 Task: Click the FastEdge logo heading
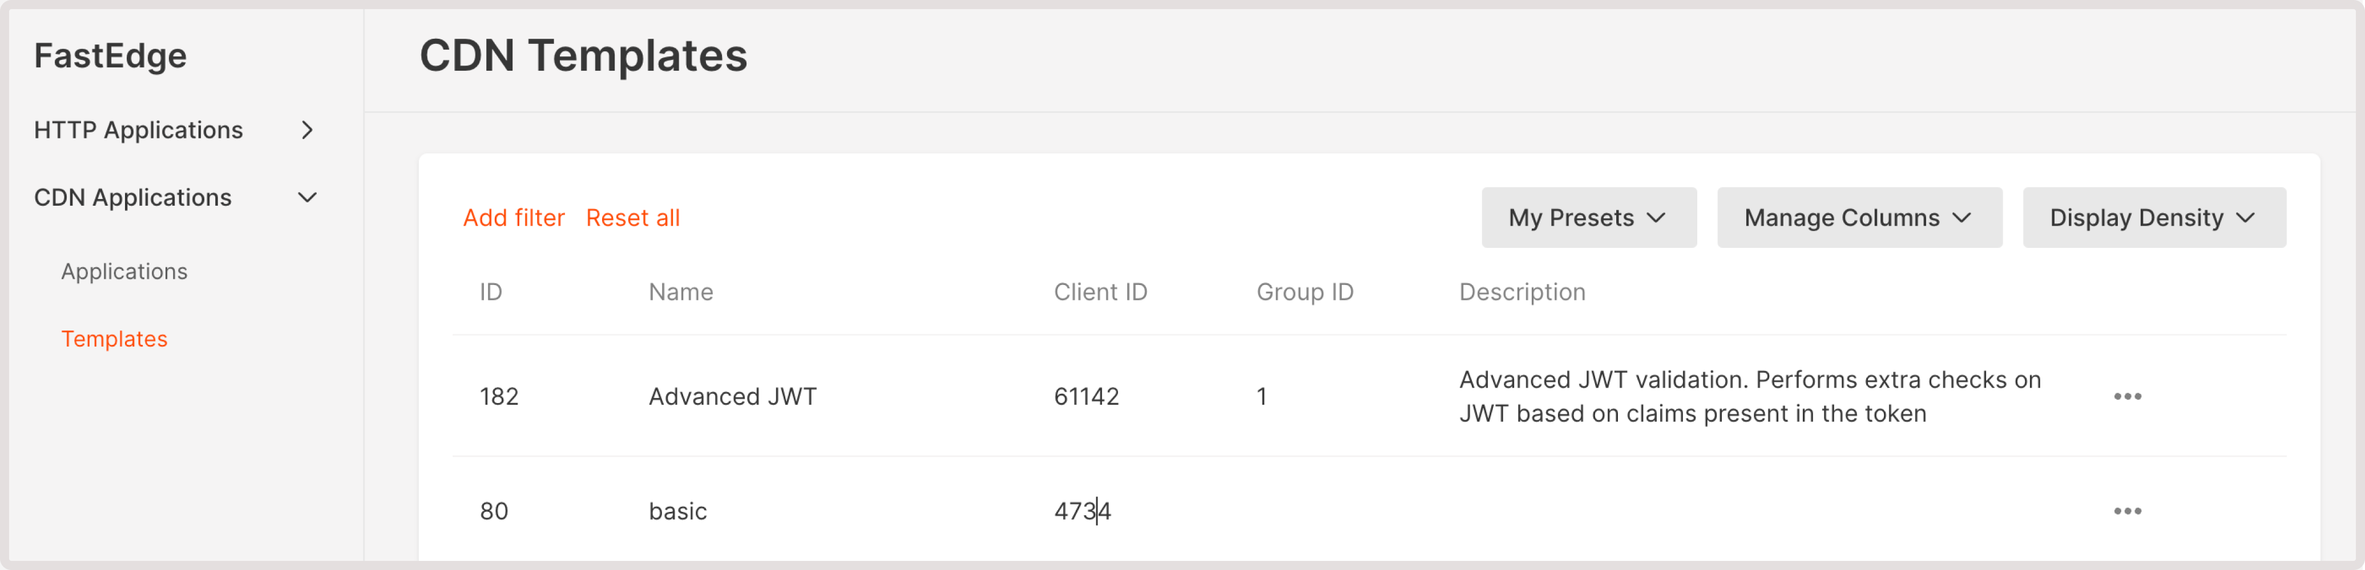pos(110,55)
